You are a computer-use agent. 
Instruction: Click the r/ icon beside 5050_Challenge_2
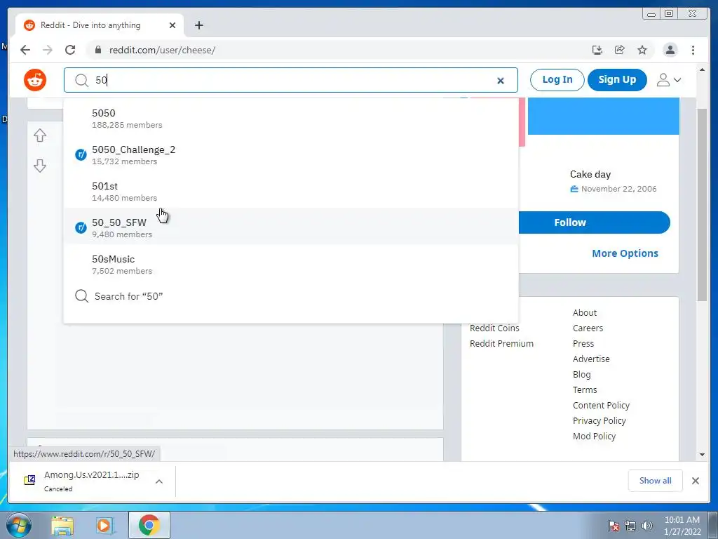pyautogui.click(x=81, y=155)
